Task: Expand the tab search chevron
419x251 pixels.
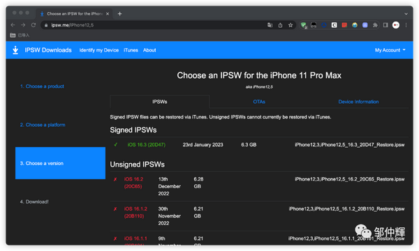Action: pyautogui.click(x=406, y=14)
